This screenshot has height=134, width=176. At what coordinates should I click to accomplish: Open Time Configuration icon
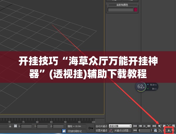coord(155,130)
